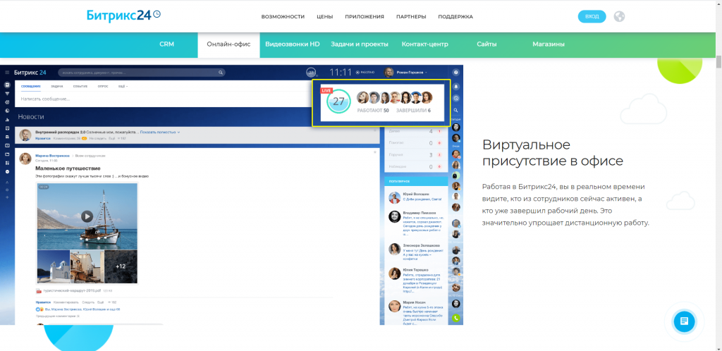This screenshot has width=722, height=351.
Task: Open the +12 more photos thumbnail
Action: click(121, 266)
